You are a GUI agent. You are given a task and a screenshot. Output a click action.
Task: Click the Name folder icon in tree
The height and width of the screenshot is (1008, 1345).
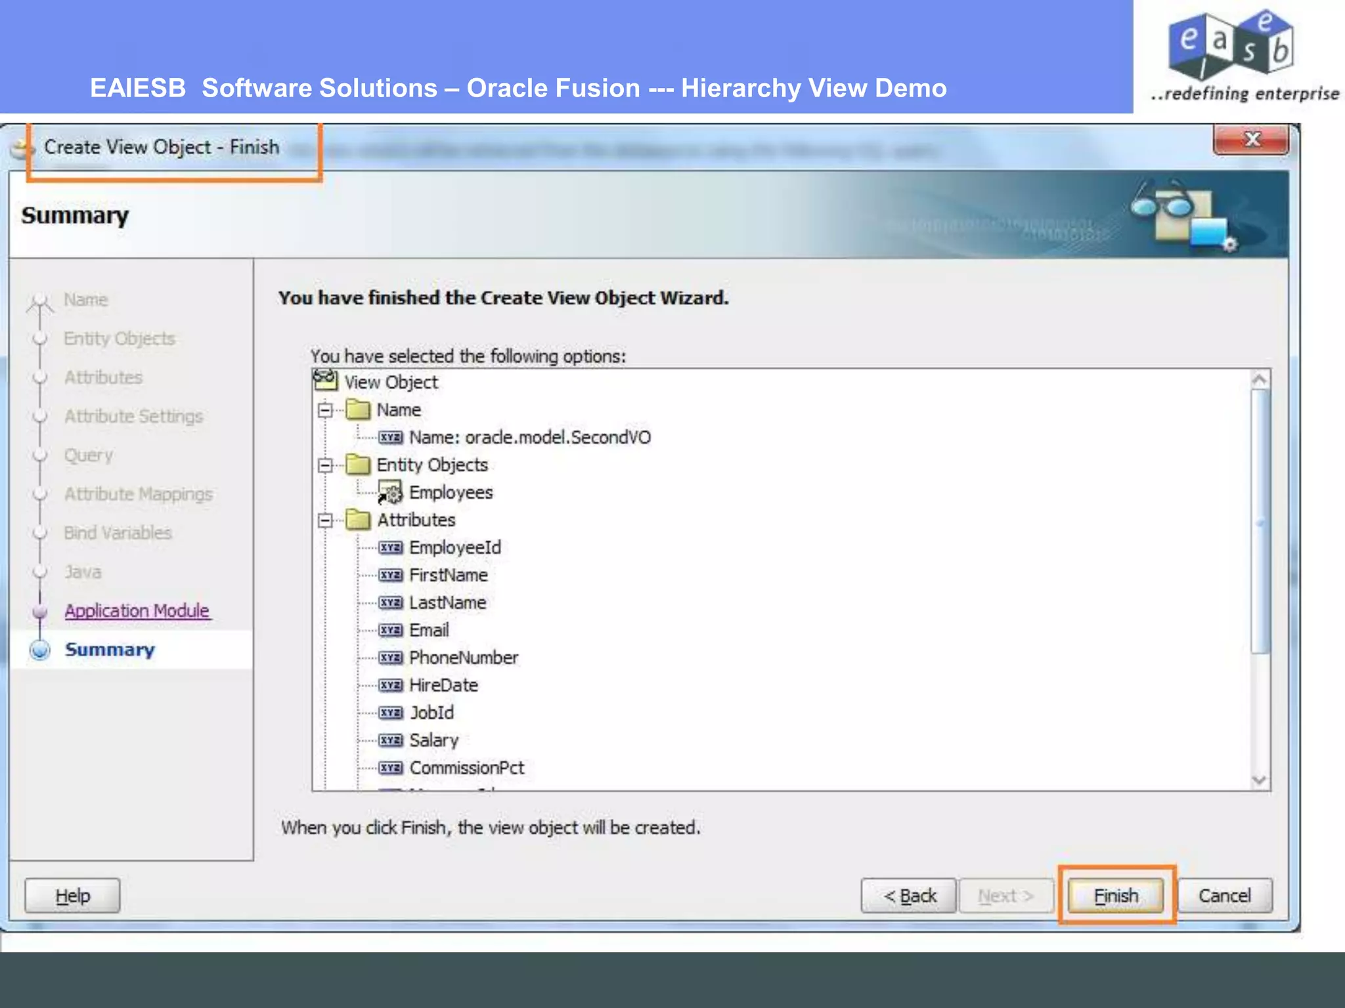pyautogui.click(x=358, y=409)
